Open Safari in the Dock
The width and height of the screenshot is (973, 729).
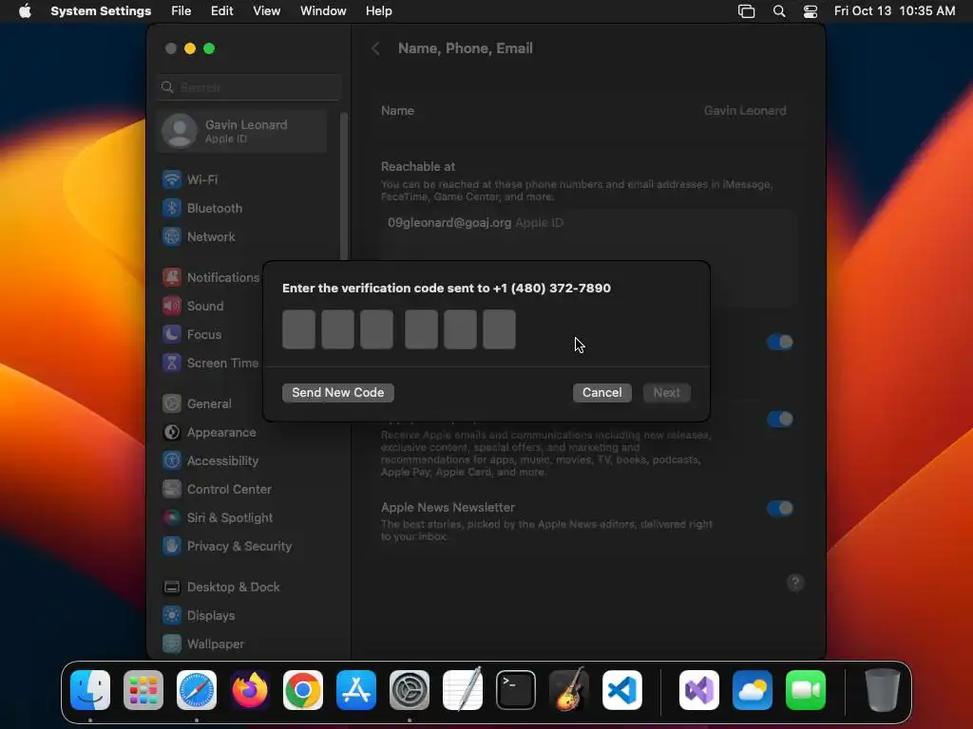tap(197, 690)
